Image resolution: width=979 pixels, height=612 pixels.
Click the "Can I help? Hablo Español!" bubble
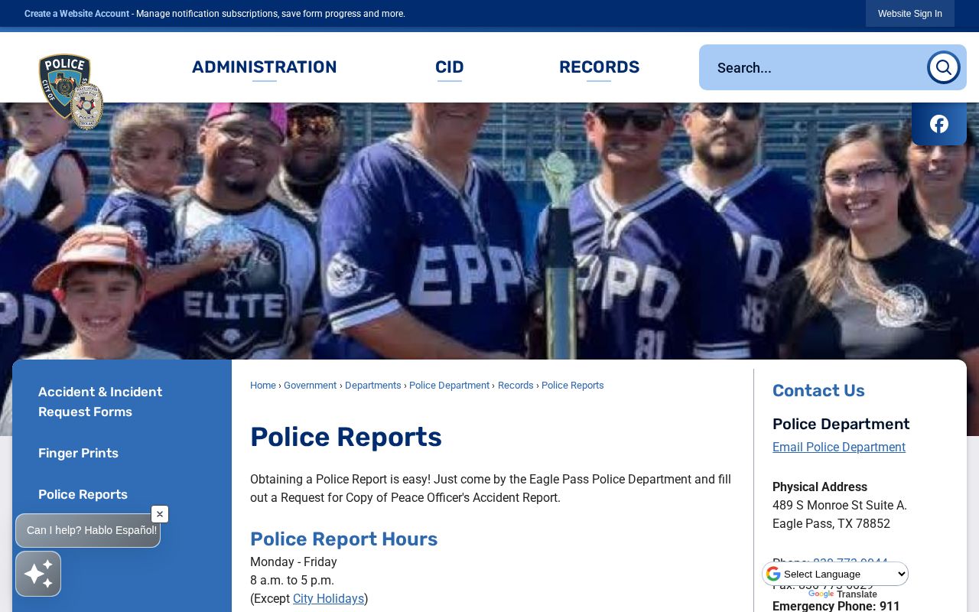click(x=88, y=530)
